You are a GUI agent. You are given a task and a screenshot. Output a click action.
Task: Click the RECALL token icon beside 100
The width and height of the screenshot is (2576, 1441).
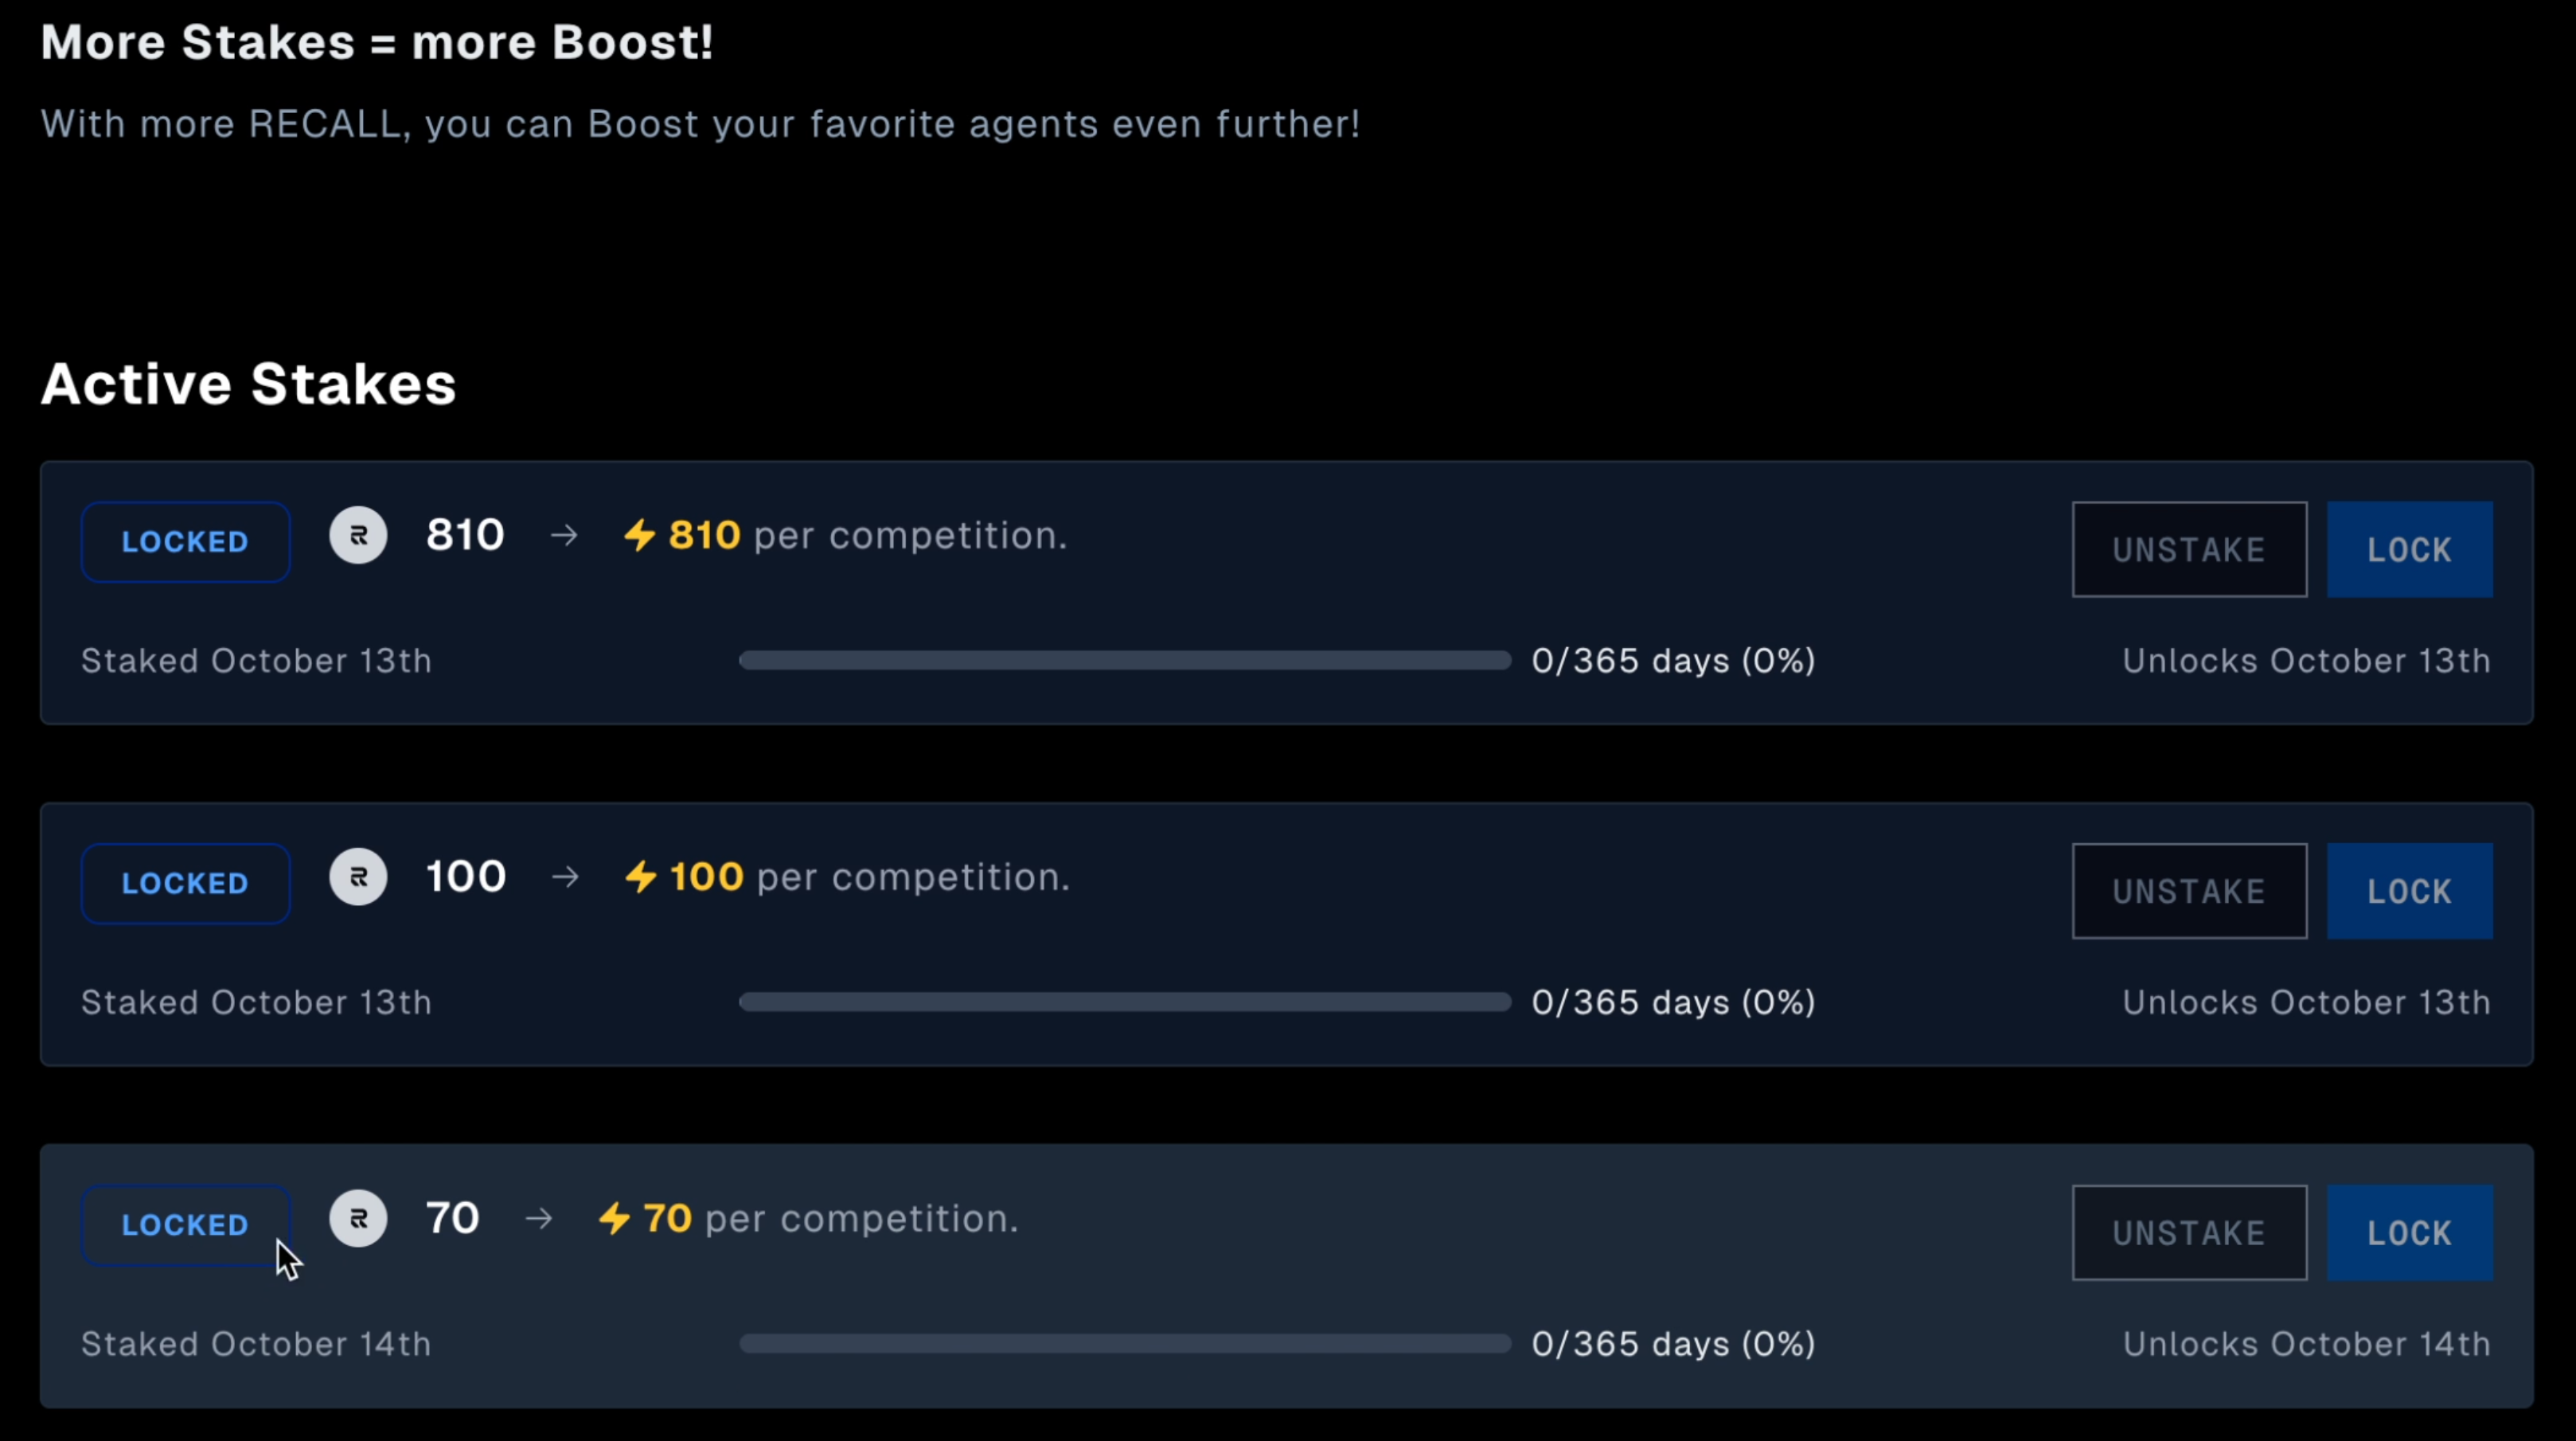coord(358,877)
